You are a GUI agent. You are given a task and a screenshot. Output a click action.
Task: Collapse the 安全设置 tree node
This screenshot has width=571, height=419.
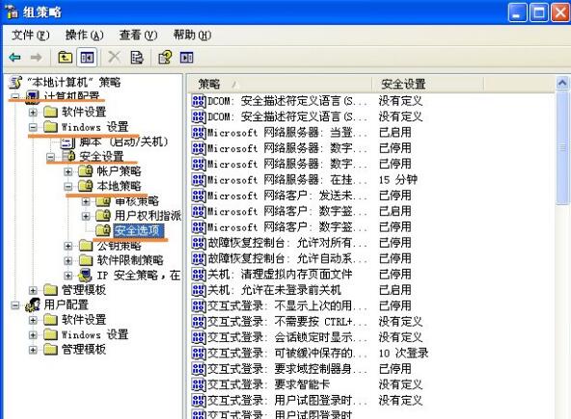[50, 157]
